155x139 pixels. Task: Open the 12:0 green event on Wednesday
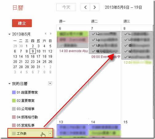point(137,62)
